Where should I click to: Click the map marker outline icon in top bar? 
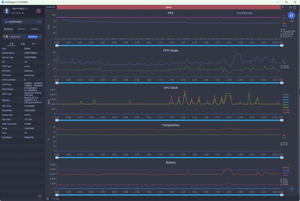[x=286, y=7]
